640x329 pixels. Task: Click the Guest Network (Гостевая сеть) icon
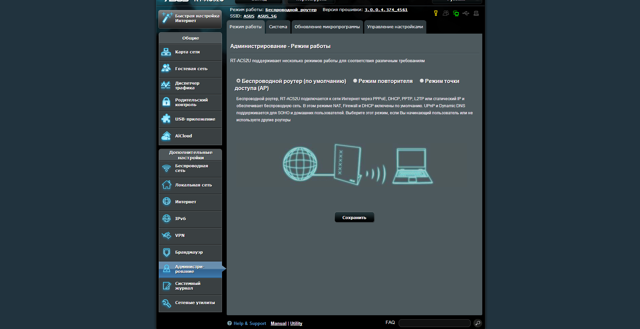coord(166,69)
